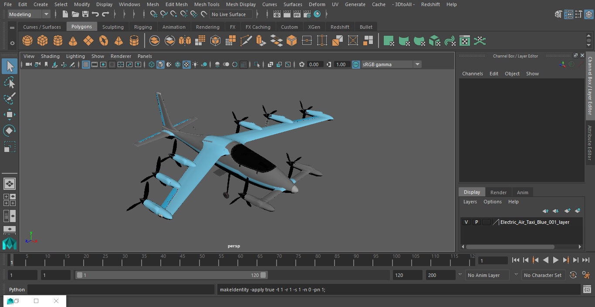Open the sRGB gamma view transform dropdown

[x=417, y=64]
